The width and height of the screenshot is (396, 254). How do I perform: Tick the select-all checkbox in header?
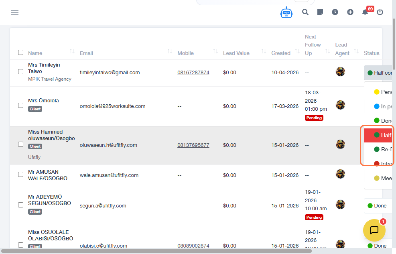pyautogui.click(x=21, y=53)
